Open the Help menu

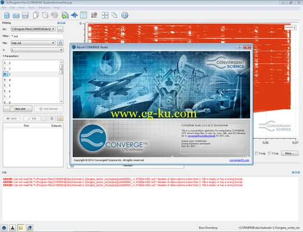pyautogui.click(x=57, y=8)
